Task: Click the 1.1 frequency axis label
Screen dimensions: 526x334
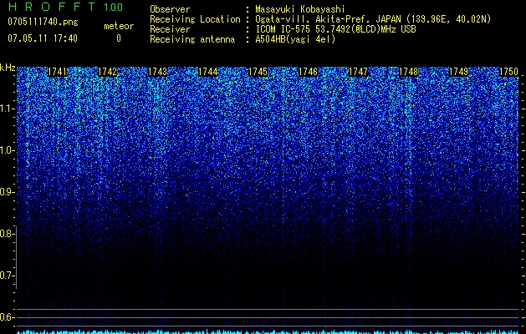Action: (x=7, y=109)
